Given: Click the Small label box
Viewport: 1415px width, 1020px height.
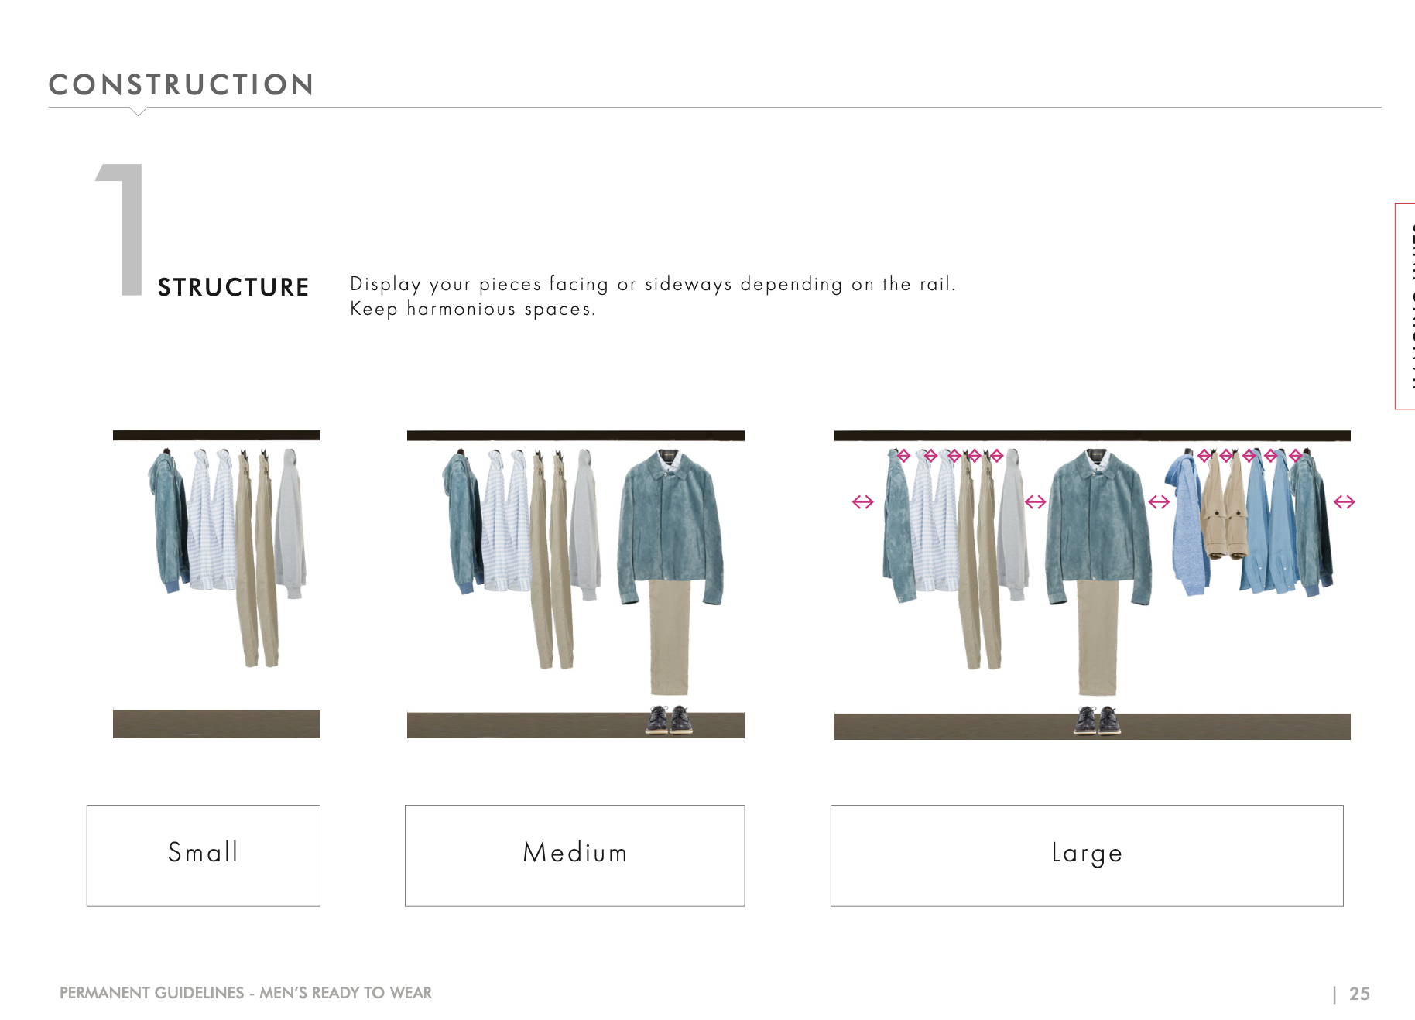Looking at the screenshot, I should point(204,855).
